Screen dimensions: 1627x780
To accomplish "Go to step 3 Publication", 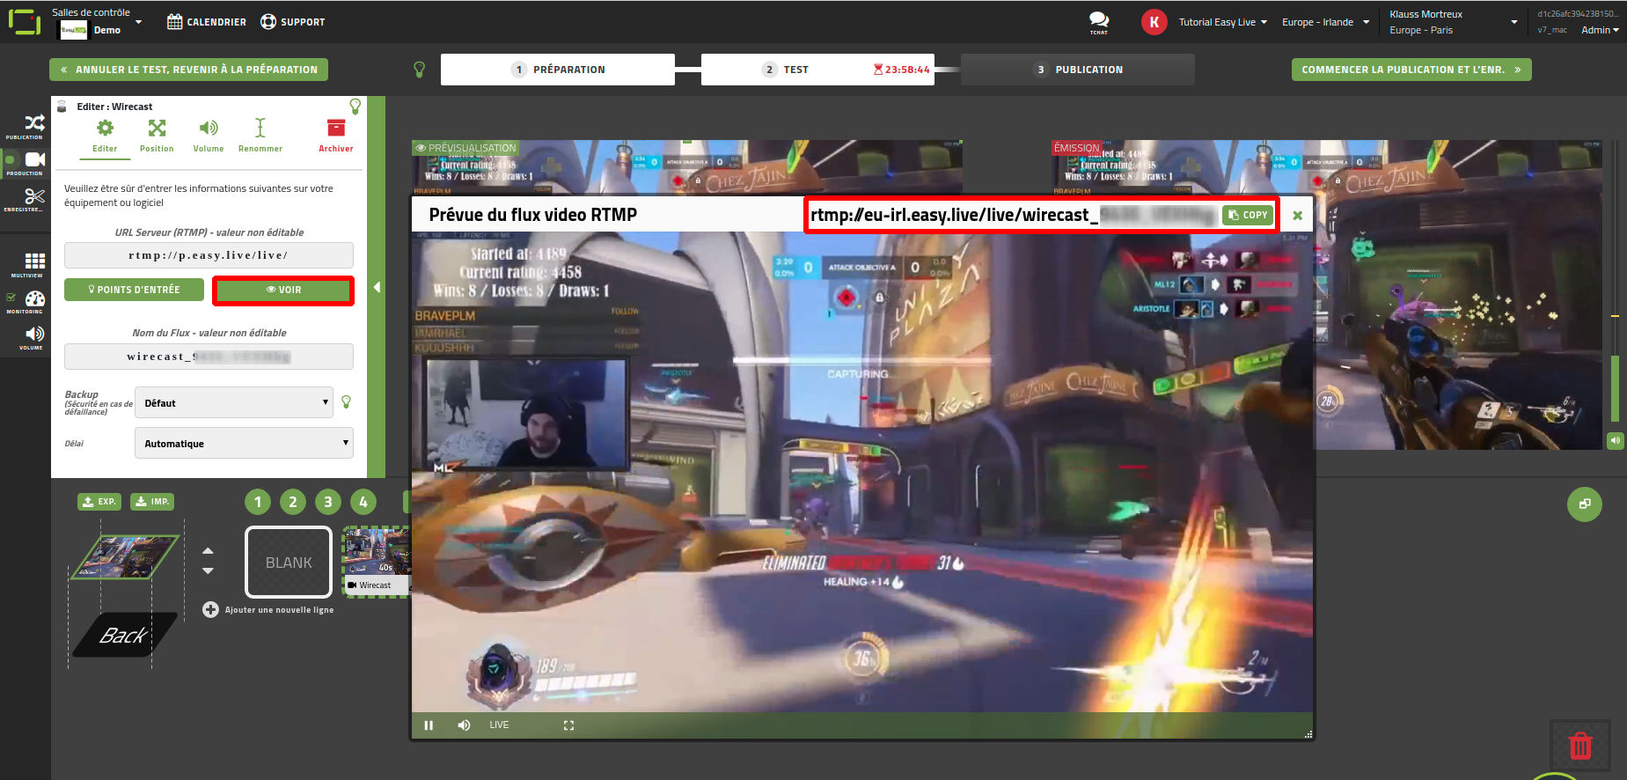I will point(1078,70).
